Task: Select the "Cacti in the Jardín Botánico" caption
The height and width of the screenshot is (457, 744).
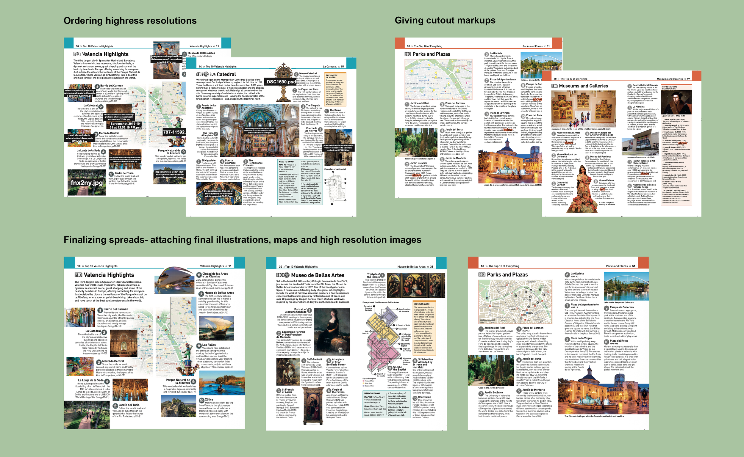Action: point(491,388)
